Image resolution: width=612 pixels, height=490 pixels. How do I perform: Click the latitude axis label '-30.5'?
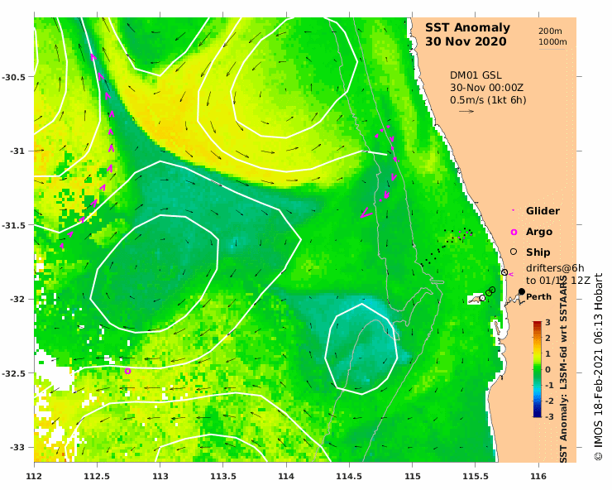pos(14,77)
